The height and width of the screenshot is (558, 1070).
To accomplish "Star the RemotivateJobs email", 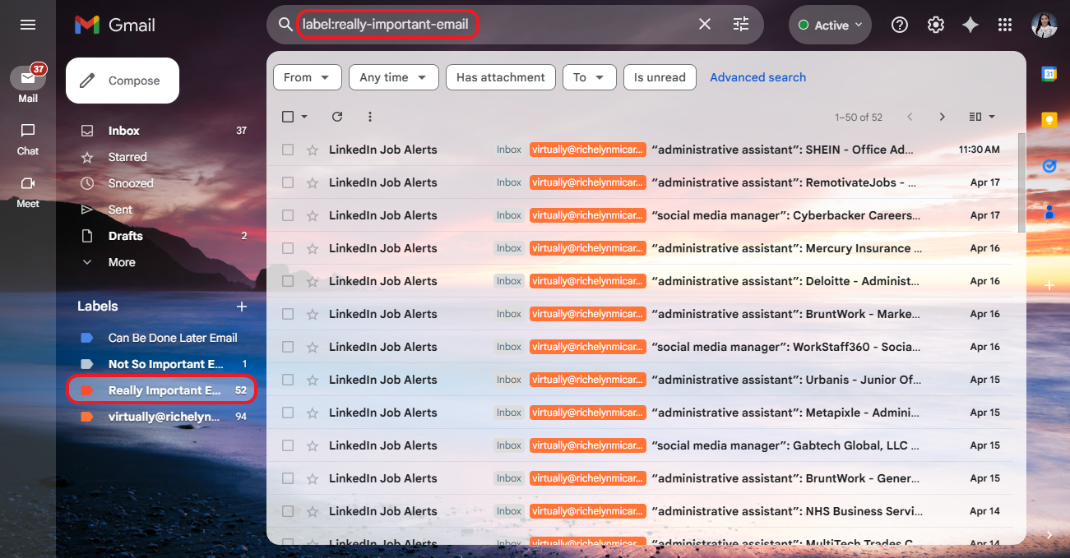I will 313,182.
